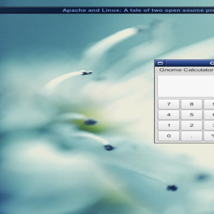214x214 pixels.
Task: Click the 5 calculator key
Action: click(x=192, y=114)
